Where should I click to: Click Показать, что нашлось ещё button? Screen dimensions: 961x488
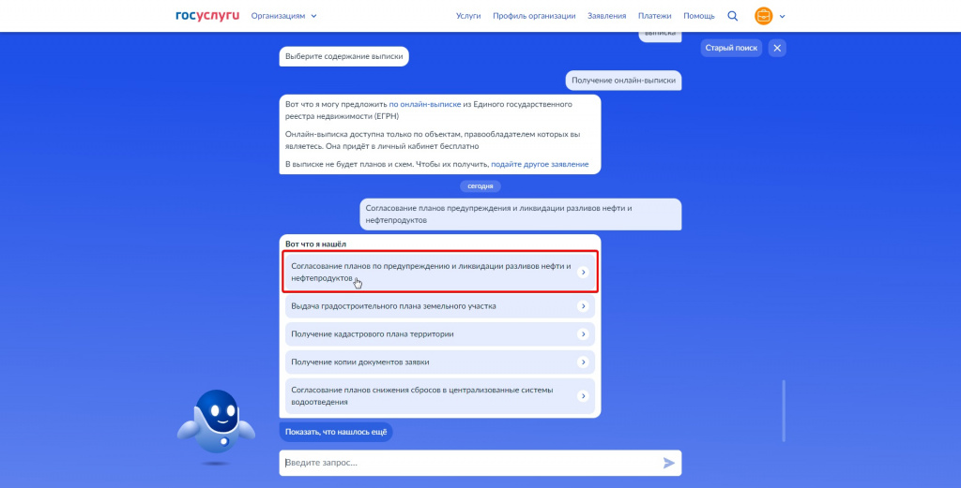(x=336, y=432)
